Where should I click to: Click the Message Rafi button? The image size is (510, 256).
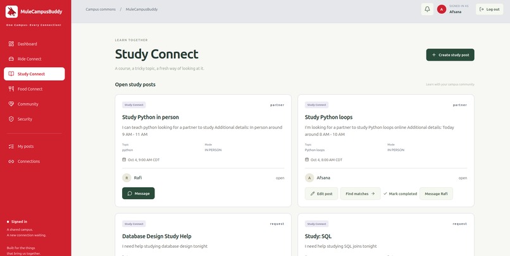pos(436,193)
